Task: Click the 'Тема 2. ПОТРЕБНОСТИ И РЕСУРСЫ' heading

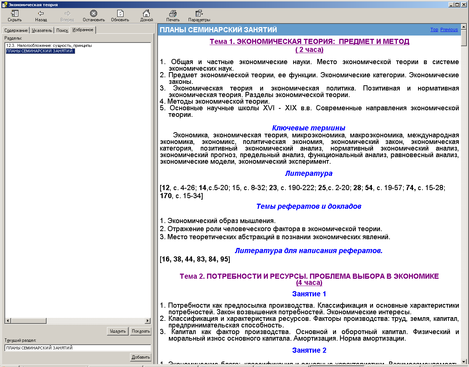Action: coord(309,276)
